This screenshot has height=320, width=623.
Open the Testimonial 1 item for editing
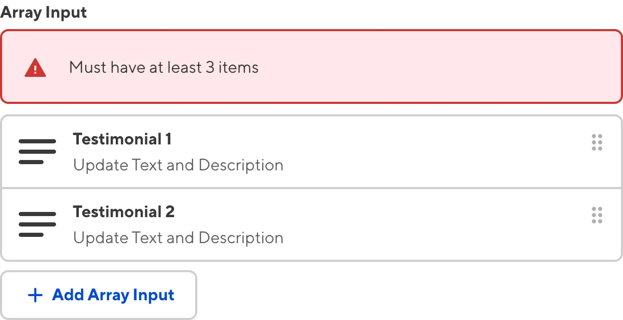[311, 151]
